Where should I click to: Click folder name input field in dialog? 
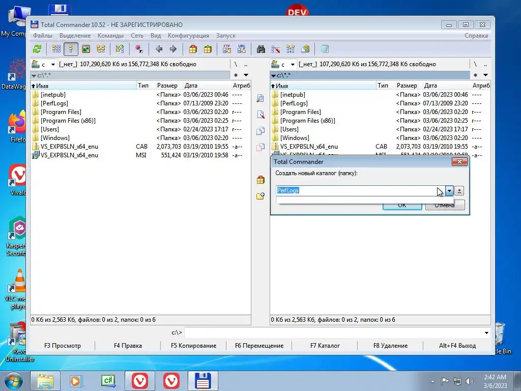click(x=361, y=190)
